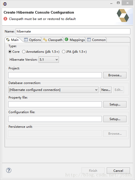Image resolution: width=135 pixels, height=180 pixels.
Task: Click Browse next to Project field
Action: (x=115, y=75)
